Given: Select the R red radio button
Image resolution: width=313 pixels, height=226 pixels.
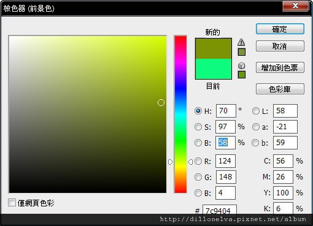Looking at the screenshot, I should coord(198,161).
